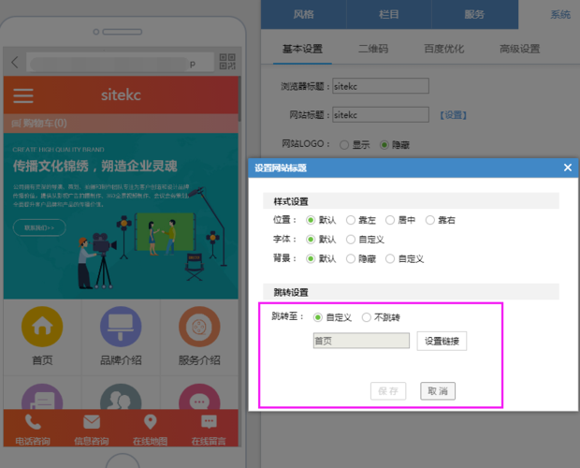Open the QR code icon in phone preview

click(227, 62)
